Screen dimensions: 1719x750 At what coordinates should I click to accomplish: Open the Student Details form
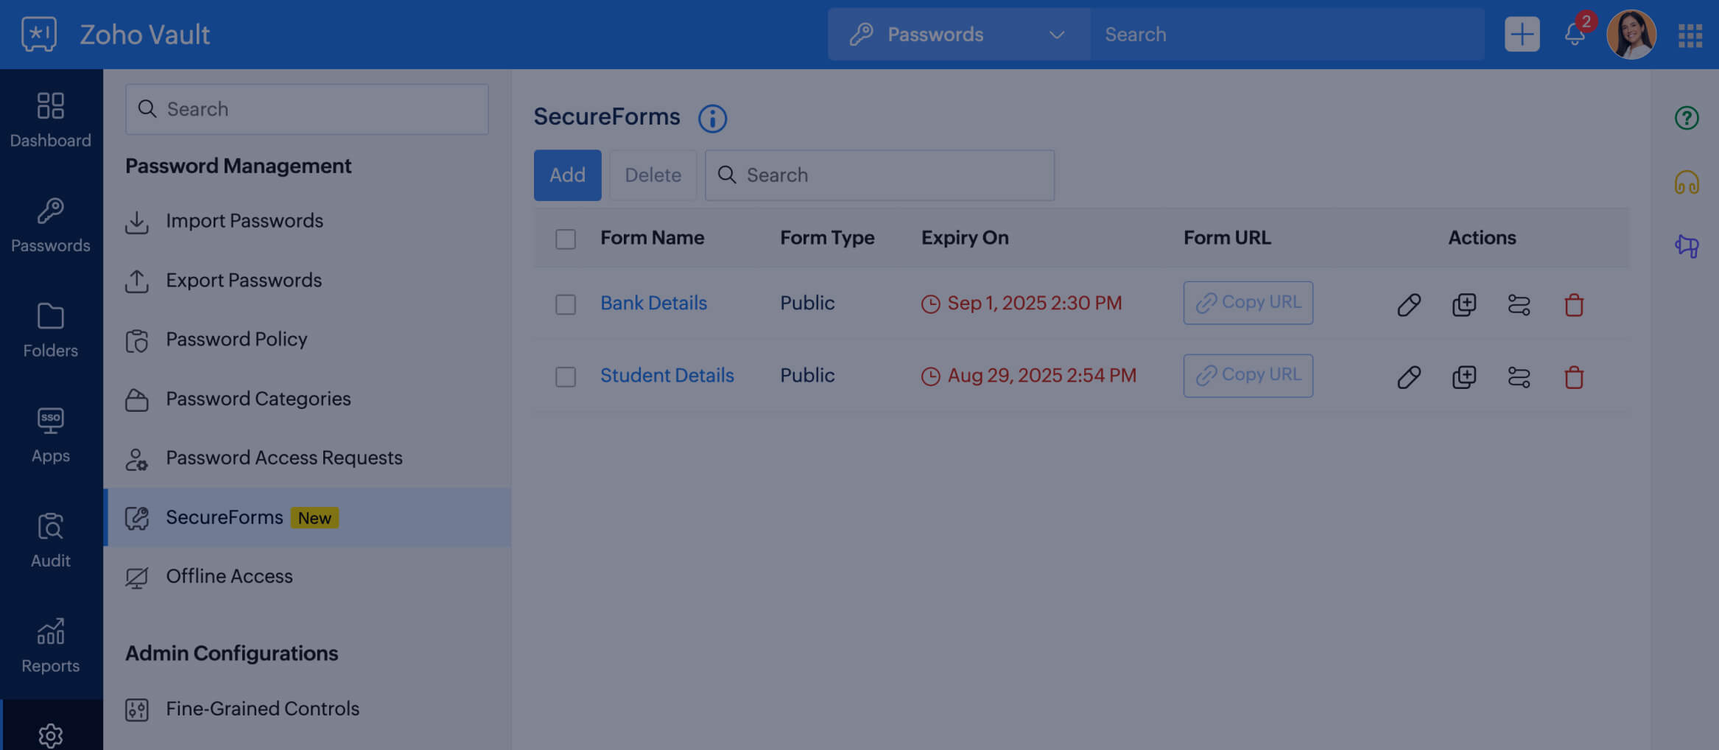pyautogui.click(x=667, y=375)
